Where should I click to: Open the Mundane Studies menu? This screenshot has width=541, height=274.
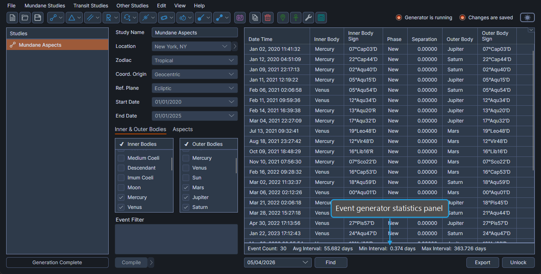pos(45,6)
